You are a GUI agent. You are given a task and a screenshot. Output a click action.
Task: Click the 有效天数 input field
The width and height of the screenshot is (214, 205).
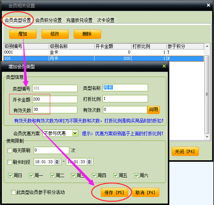(x=55, y=110)
